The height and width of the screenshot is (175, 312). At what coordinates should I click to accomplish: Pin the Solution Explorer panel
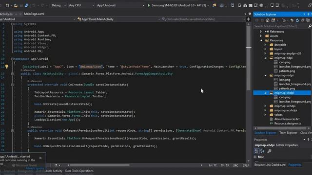click(x=309, y=14)
